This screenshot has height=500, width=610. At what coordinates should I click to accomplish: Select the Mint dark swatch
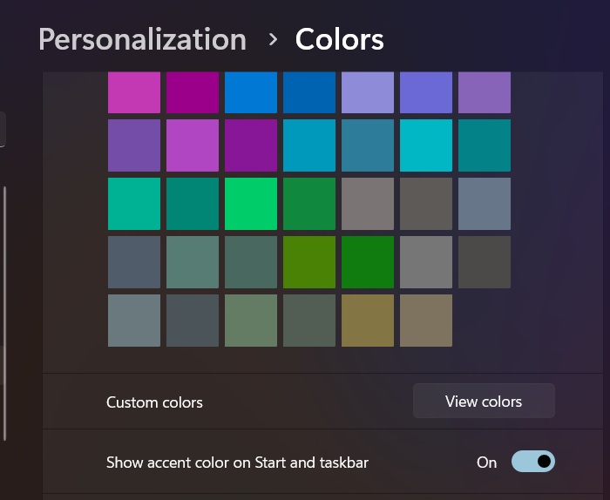pos(193,204)
